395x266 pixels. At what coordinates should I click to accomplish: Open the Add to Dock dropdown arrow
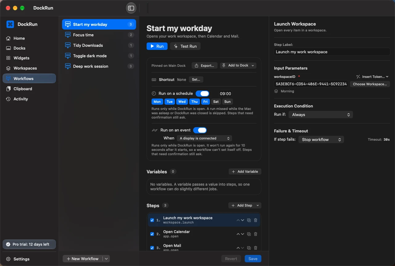click(x=253, y=66)
